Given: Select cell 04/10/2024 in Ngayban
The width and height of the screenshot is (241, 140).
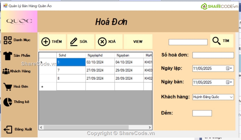Looking at the screenshot, I should pyautogui.click(x=129, y=62).
